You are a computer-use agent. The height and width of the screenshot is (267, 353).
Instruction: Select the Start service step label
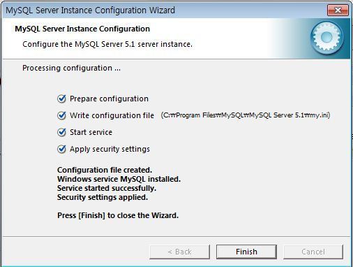click(x=91, y=132)
